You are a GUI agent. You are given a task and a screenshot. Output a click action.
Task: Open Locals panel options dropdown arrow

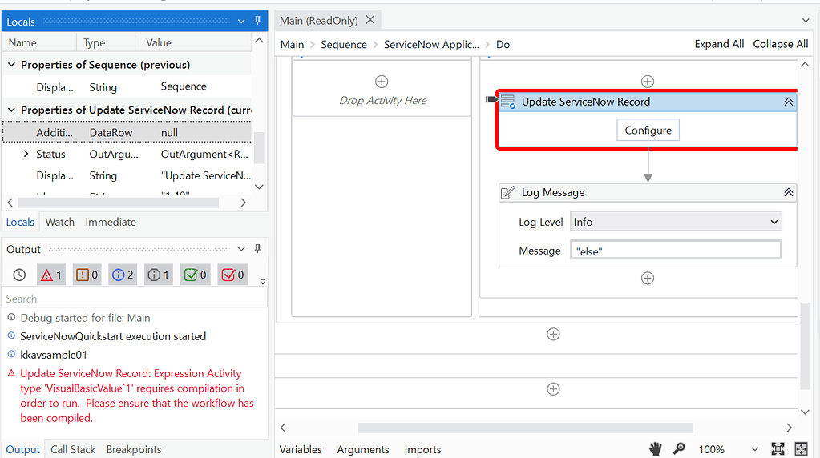pos(241,22)
